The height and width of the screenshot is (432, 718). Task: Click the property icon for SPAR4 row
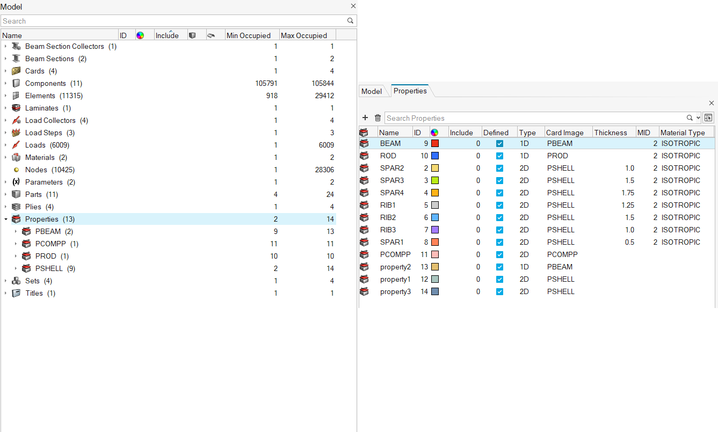pyautogui.click(x=364, y=193)
